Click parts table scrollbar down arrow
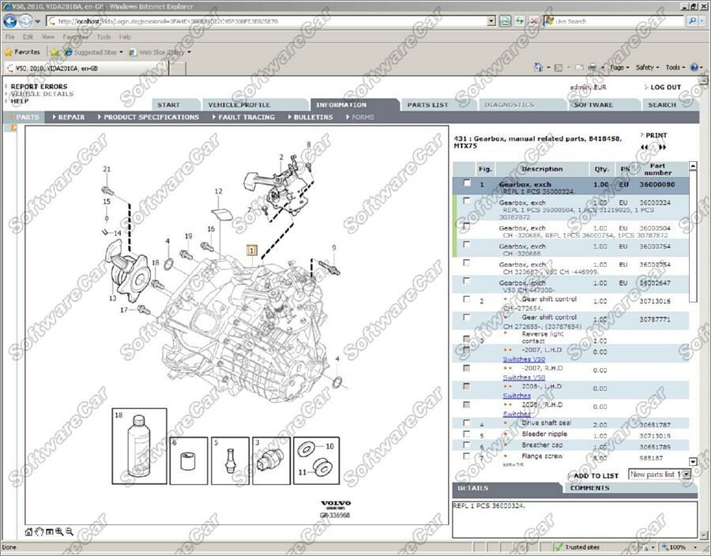 [x=694, y=461]
